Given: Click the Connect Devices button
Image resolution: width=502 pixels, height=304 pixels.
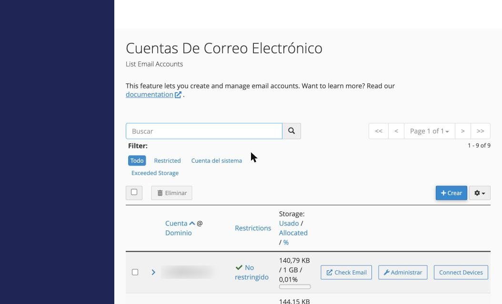Looking at the screenshot, I should coord(461,272).
